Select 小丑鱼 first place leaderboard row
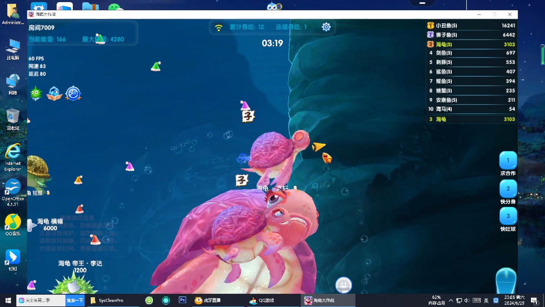 (471, 26)
